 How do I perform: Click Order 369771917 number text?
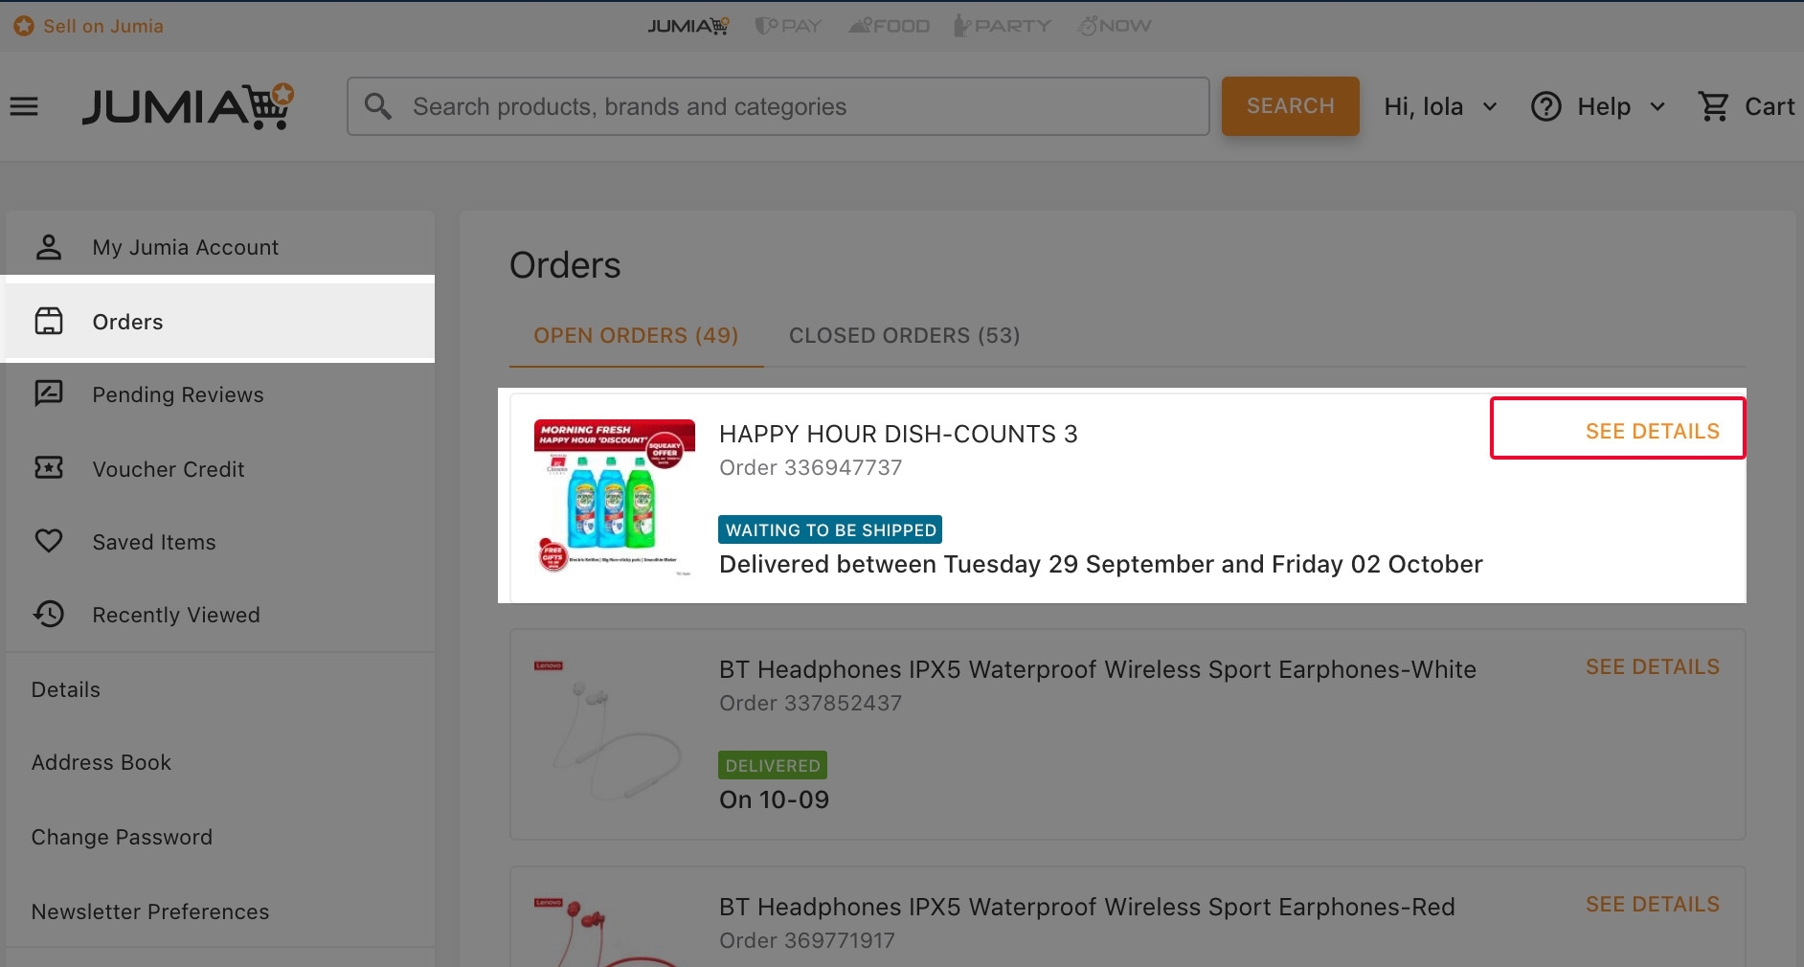[806, 940]
